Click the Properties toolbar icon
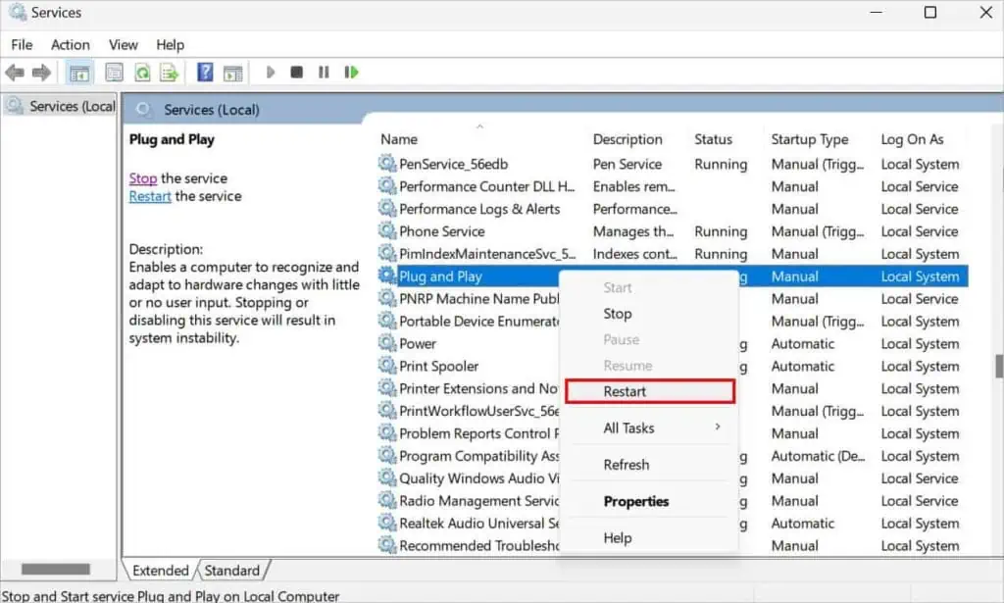This screenshot has width=1004, height=603. (114, 72)
